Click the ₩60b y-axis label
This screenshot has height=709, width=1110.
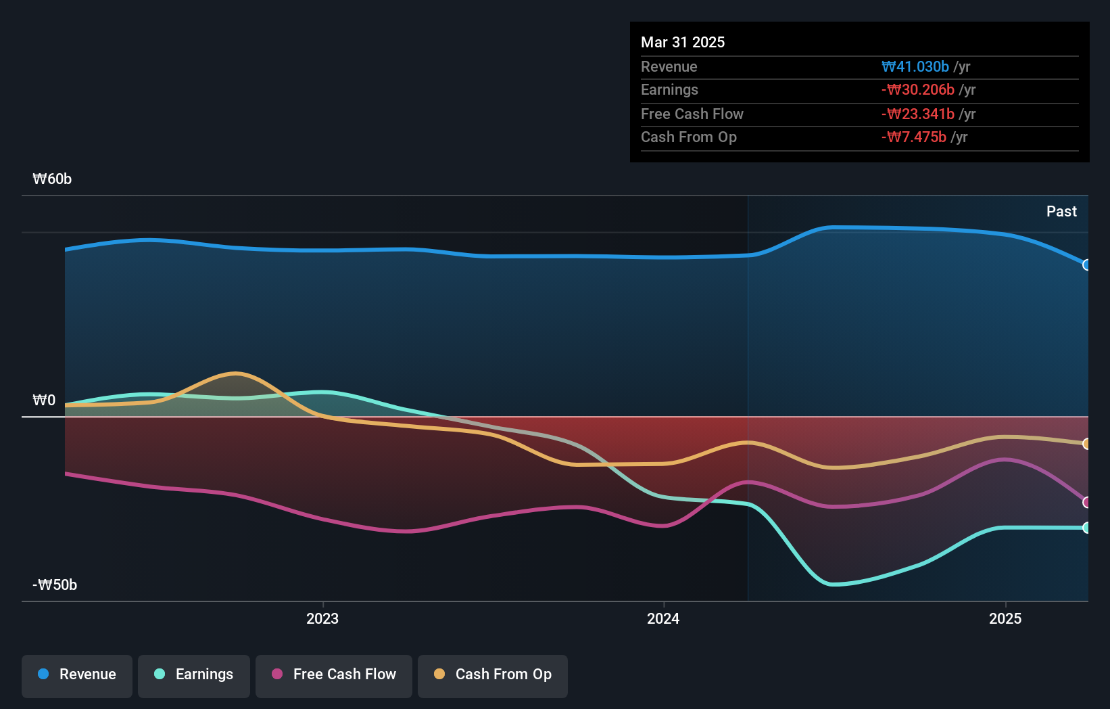(x=52, y=179)
